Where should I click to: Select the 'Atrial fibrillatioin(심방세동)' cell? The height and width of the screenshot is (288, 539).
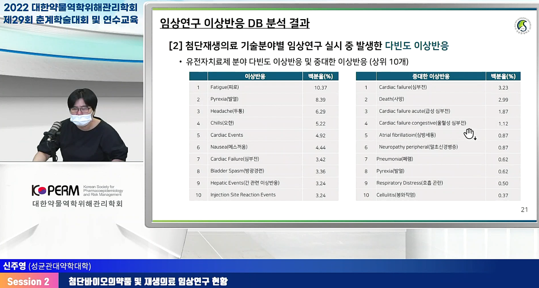[431, 135]
